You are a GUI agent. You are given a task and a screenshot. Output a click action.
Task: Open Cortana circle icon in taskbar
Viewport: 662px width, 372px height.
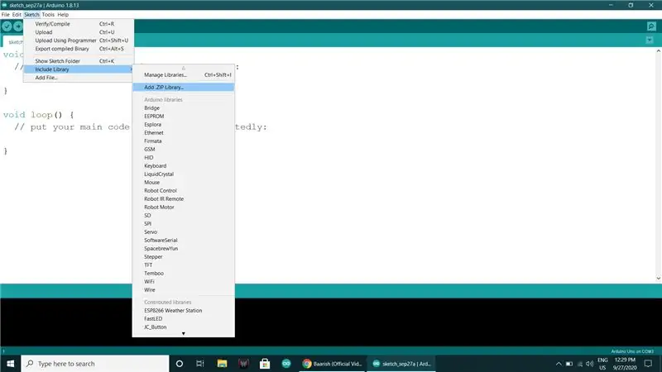[x=180, y=364]
